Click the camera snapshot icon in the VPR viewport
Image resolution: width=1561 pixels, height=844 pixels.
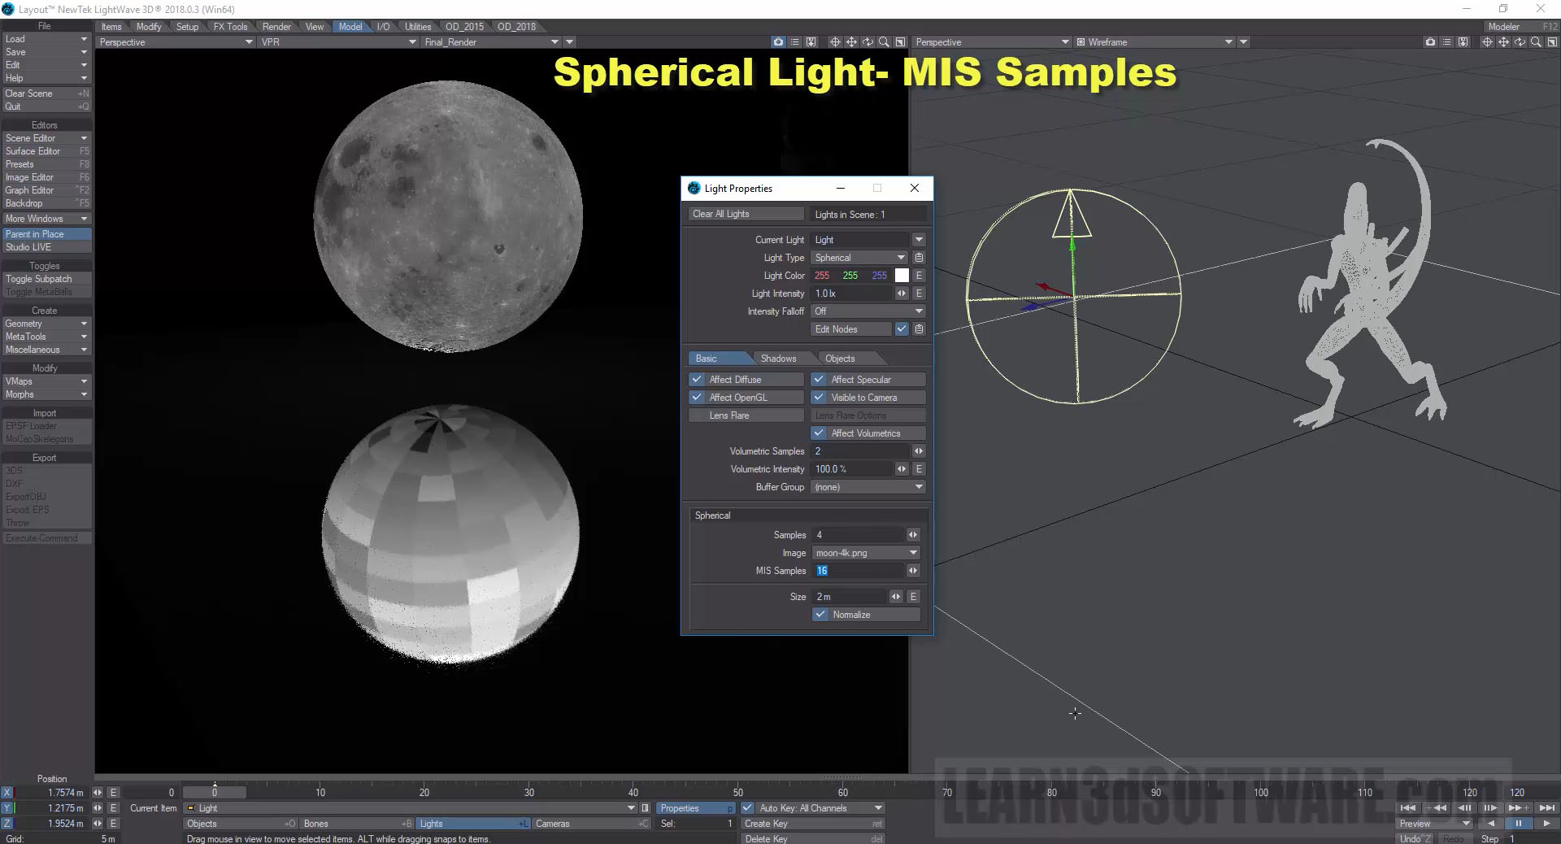pyautogui.click(x=778, y=42)
